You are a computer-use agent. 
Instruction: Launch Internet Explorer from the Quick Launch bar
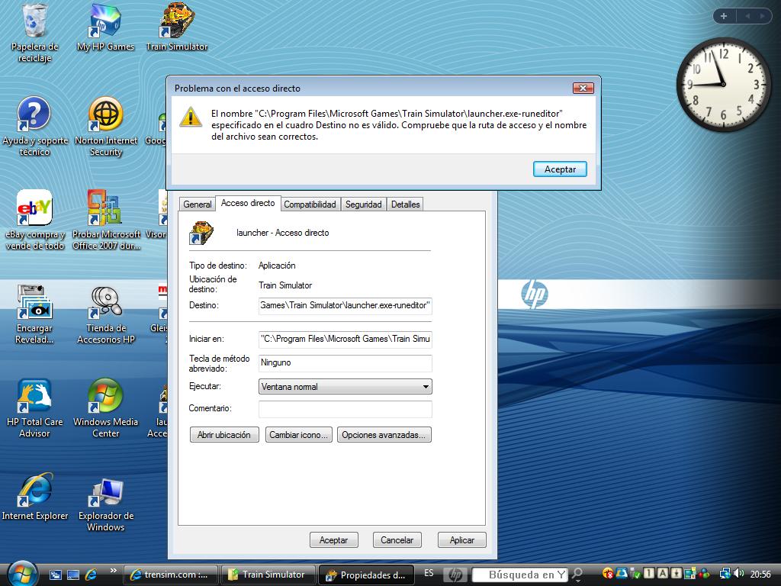tap(91, 575)
